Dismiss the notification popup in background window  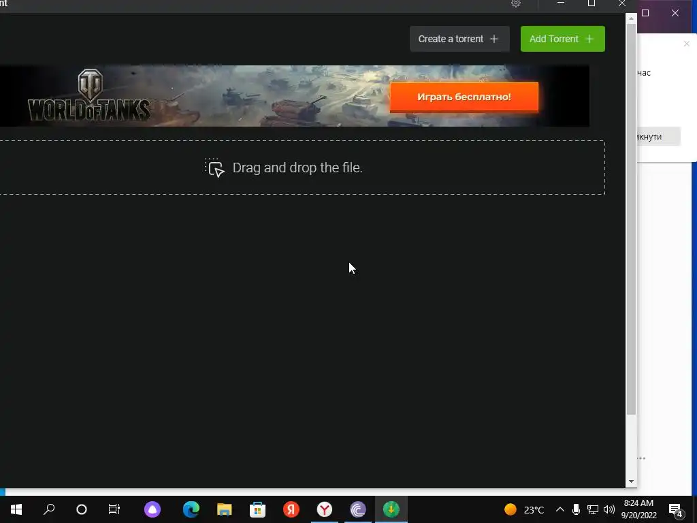687,44
